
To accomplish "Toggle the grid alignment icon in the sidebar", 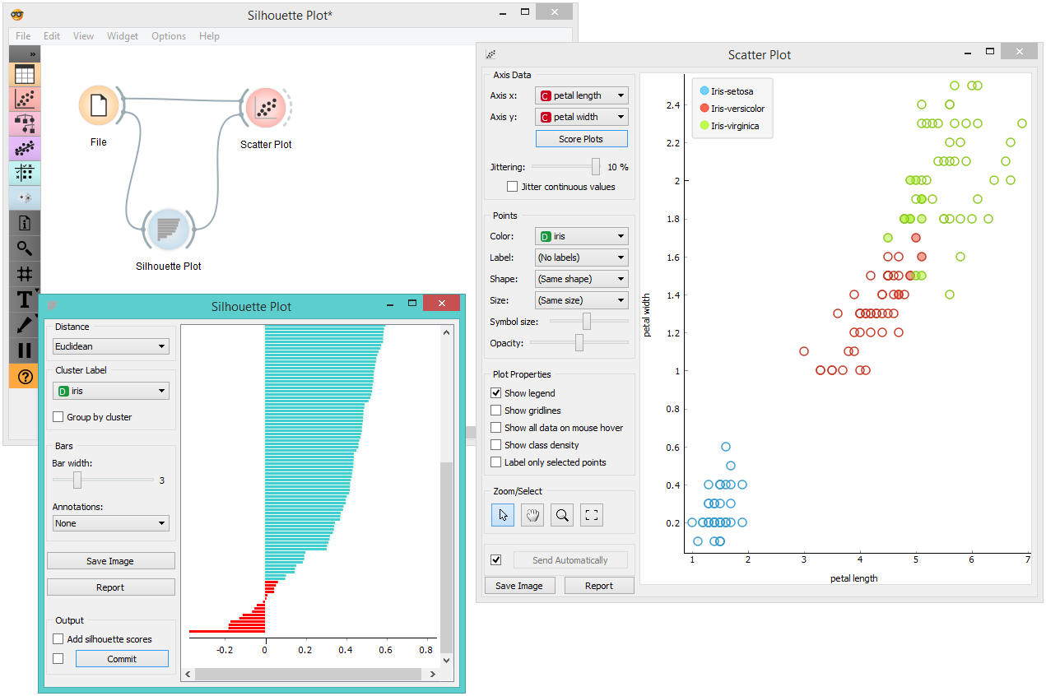I will tap(25, 274).
